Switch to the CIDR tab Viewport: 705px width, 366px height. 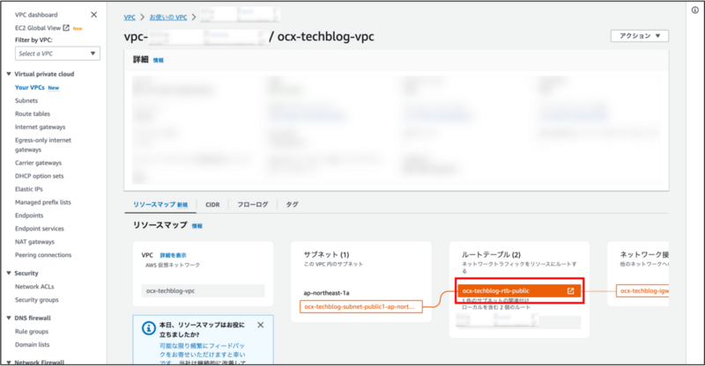coord(212,205)
